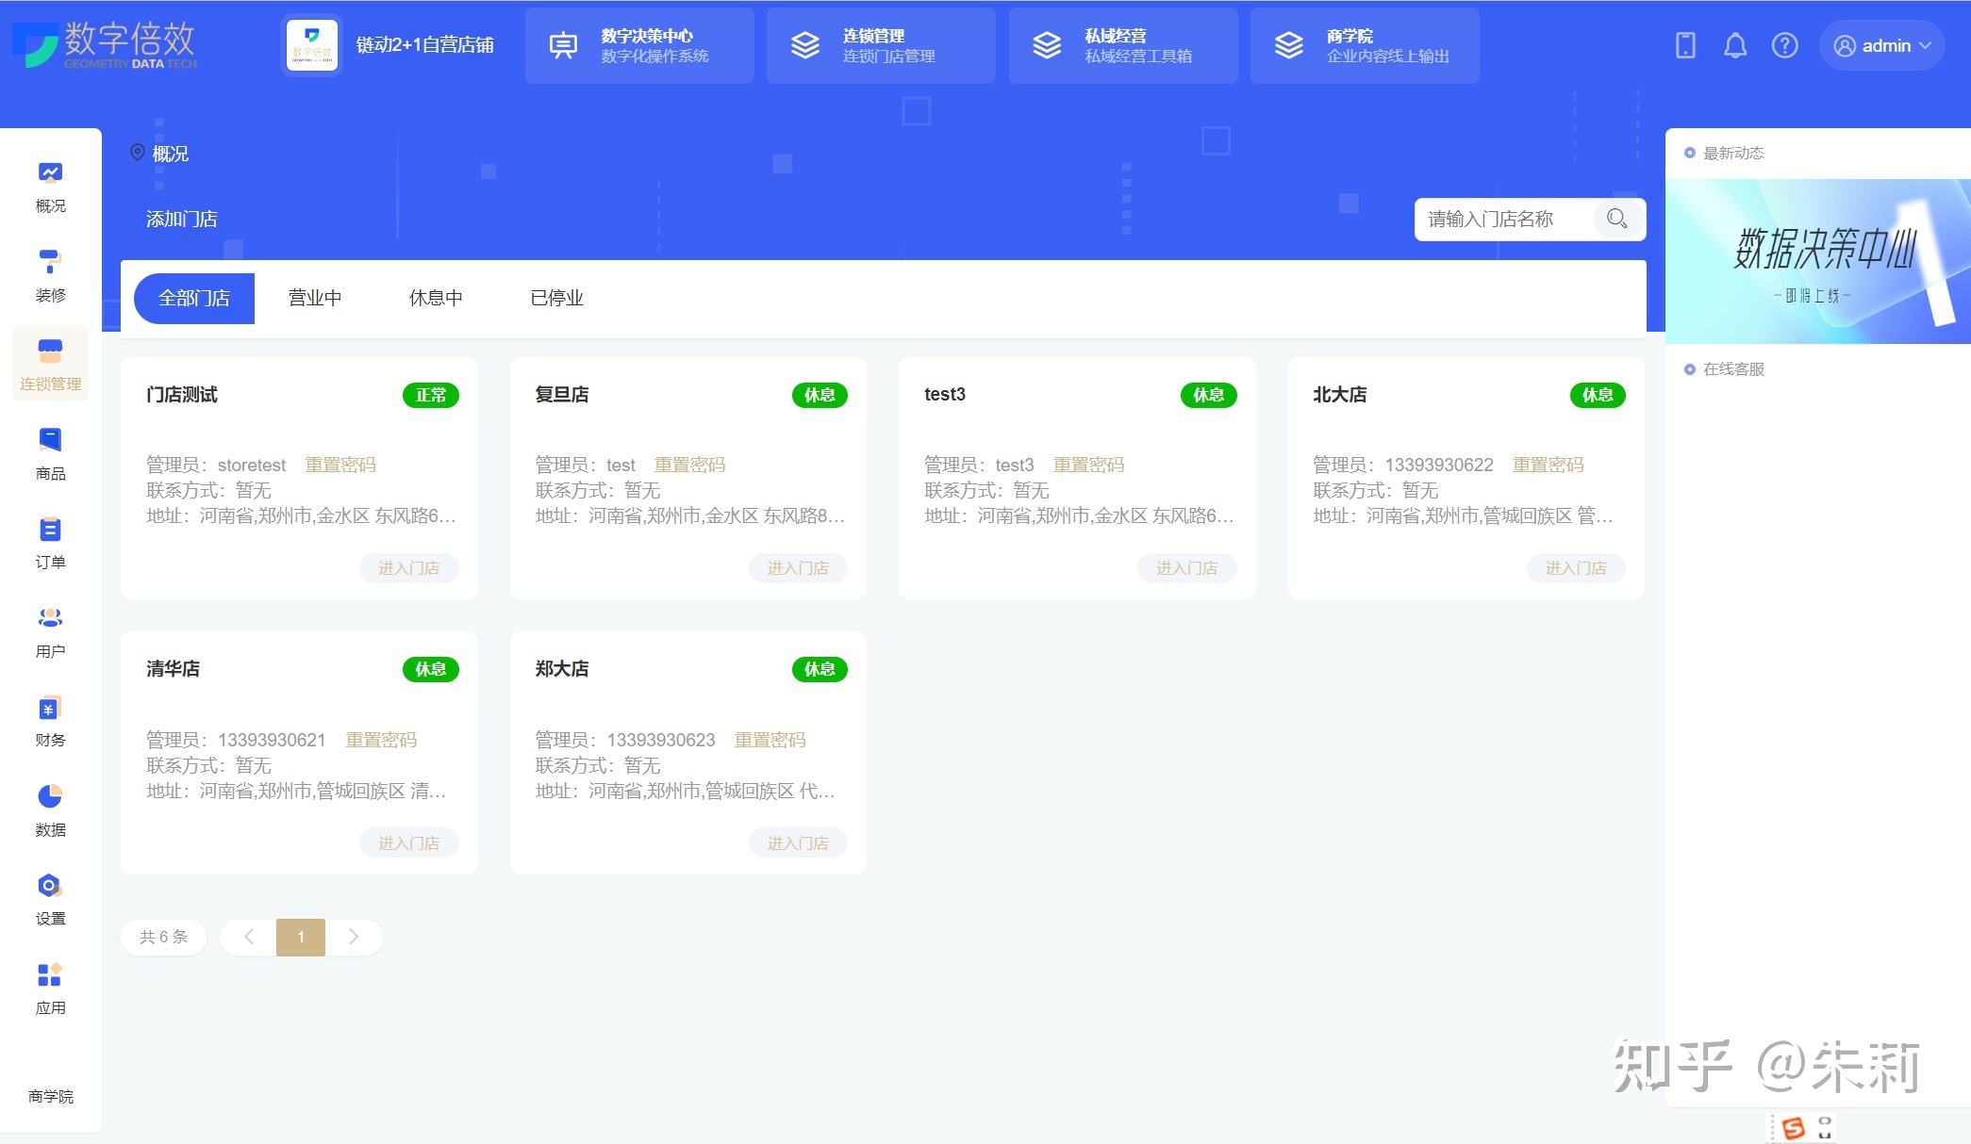Click the search magnifier icon

(x=1617, y=219)
